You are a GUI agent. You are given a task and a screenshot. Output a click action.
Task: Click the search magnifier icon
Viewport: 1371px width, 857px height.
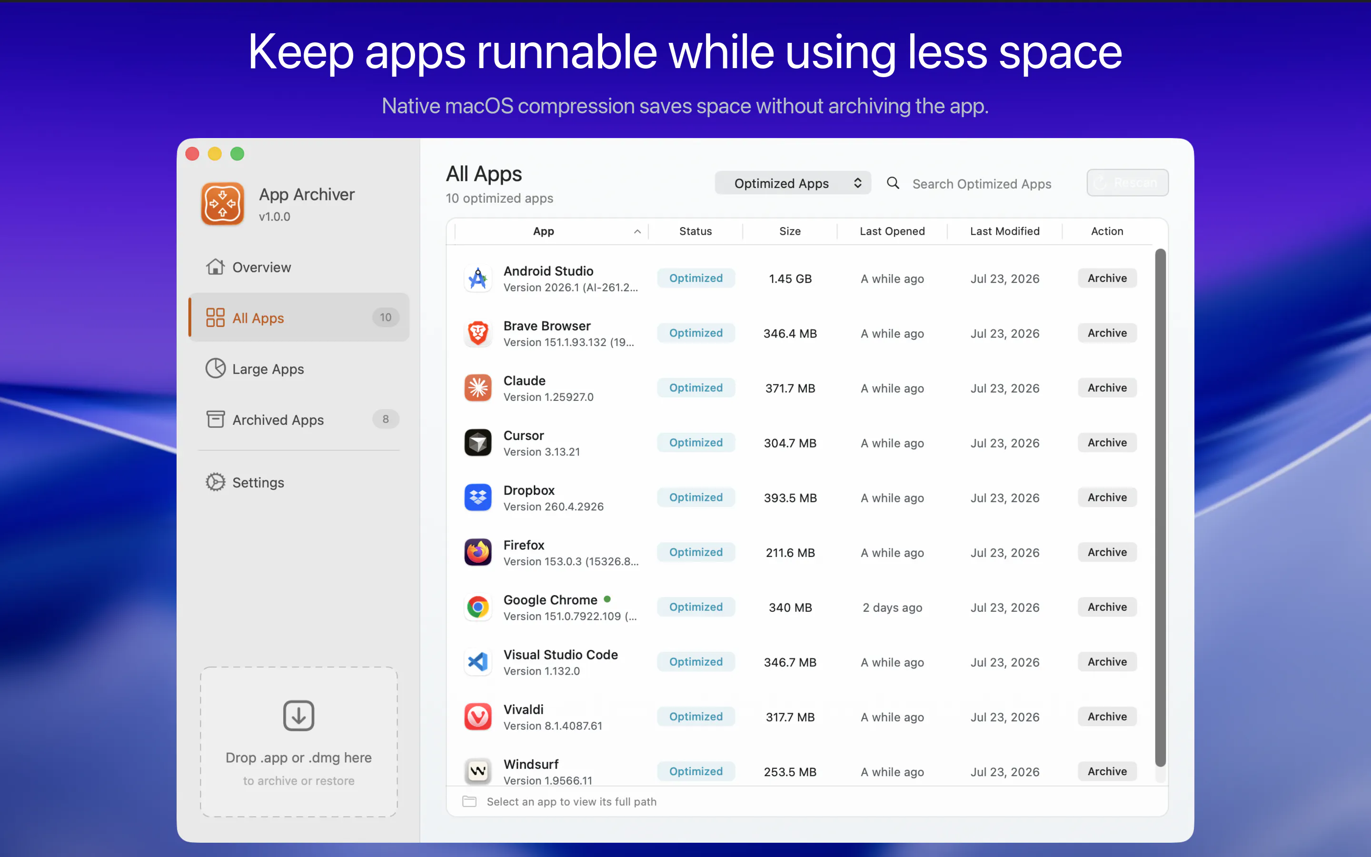[893, 183]
